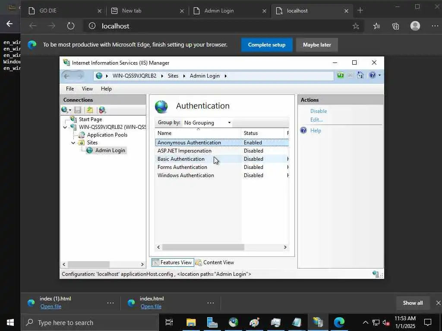The width and height of the screenshot is (442, 331).
Task: Open Windows Start menu
Action: [10, 322]
